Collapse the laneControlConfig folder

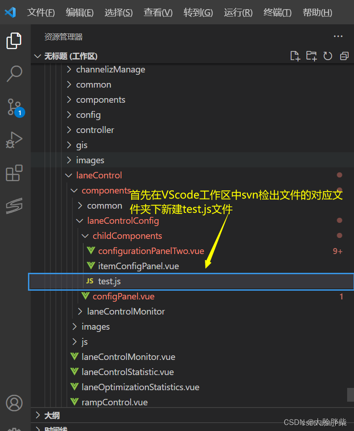[x=80, y=221]
